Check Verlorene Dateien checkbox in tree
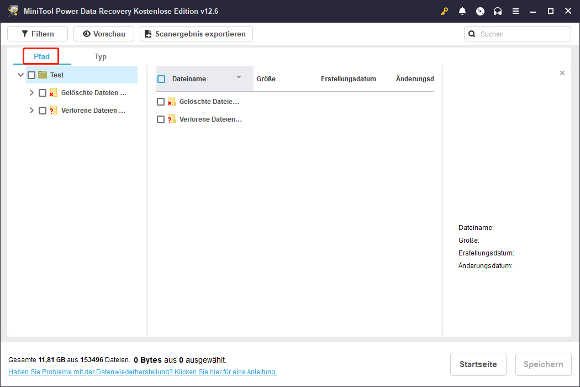This screenshot has height=387, width=580. [x=43, y=111]
